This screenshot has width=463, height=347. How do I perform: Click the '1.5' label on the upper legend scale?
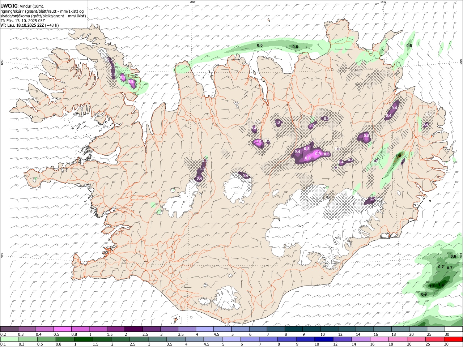[x=110, y=334]
